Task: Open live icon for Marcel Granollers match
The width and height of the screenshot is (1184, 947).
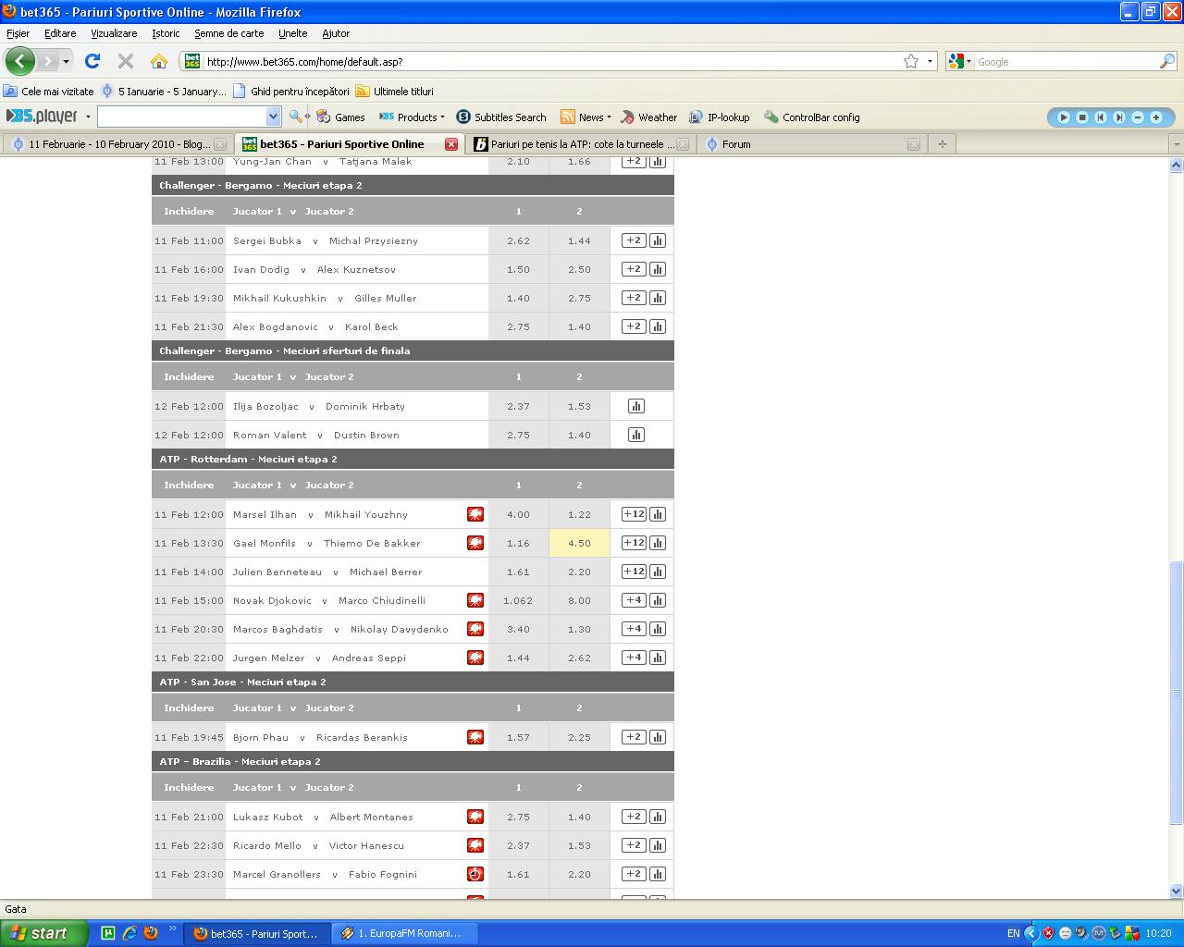Action: (x=475, y=874)
